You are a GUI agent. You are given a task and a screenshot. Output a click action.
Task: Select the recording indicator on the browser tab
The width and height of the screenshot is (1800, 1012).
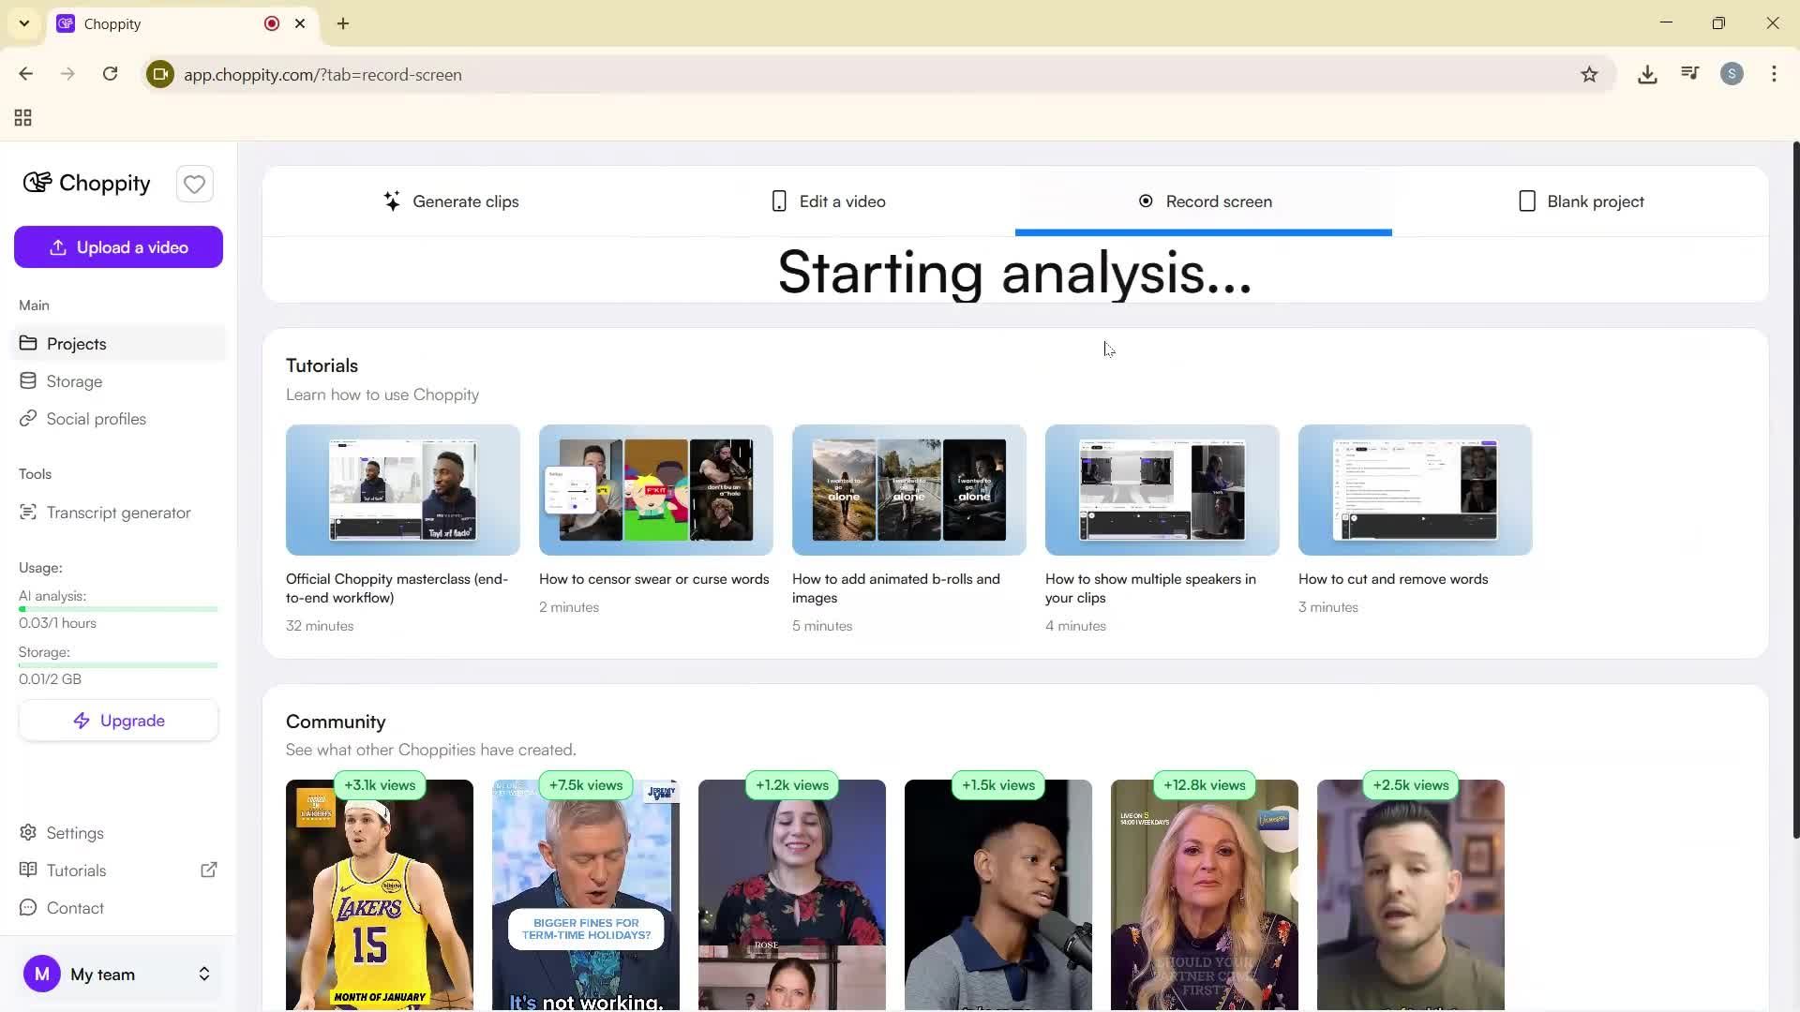pyautogui.click(x=271, y=23)
